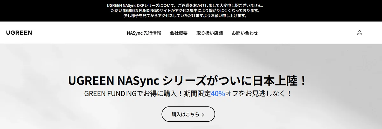Image resolution: width=382 pixels, height=129 pixels.
Task: Open NASync 先行情報 menu item
Action: point(144,33)
